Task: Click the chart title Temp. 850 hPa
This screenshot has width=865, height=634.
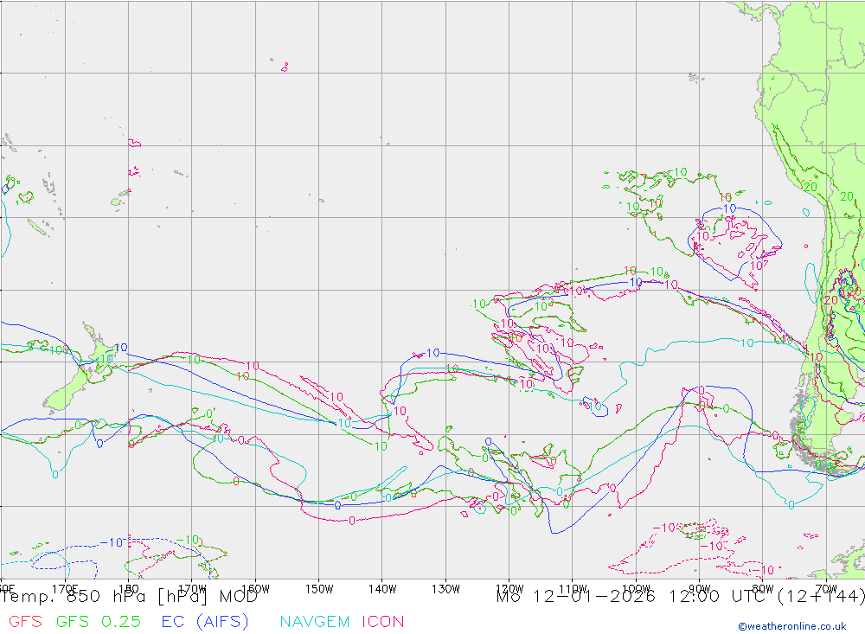Action: [x=76, y=597]
